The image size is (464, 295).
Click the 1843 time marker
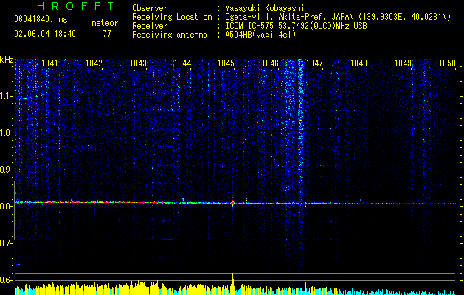[x=138, y=63]
